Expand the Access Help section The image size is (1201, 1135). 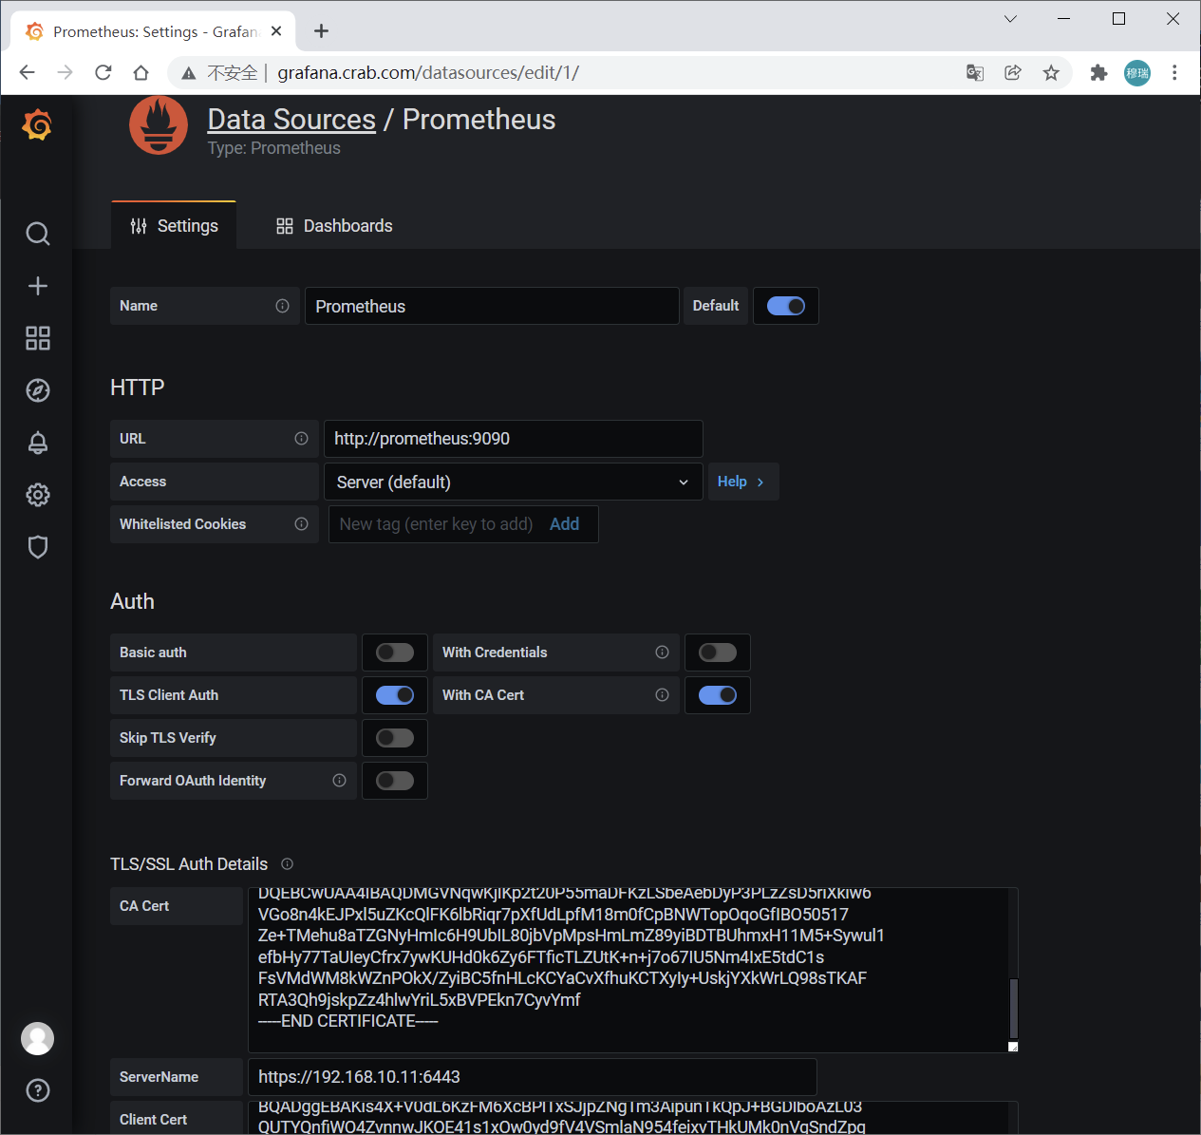coord(743,482)
